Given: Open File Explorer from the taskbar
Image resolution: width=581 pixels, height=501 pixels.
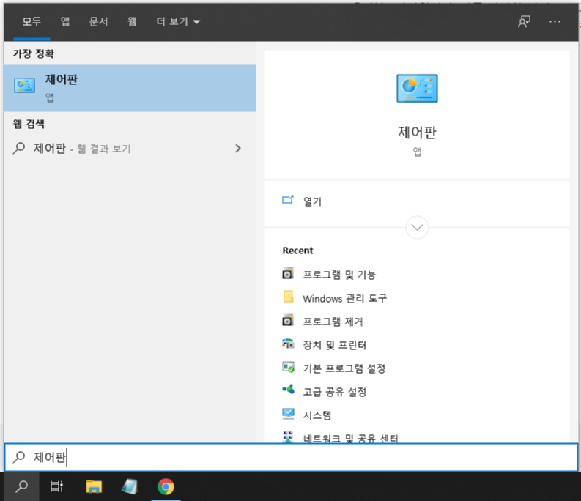Looking at the screenshot, I should tap(94, 486).
